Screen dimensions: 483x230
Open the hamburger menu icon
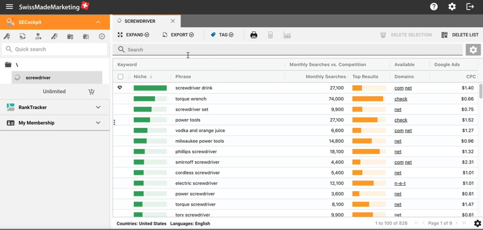[9, 7]
